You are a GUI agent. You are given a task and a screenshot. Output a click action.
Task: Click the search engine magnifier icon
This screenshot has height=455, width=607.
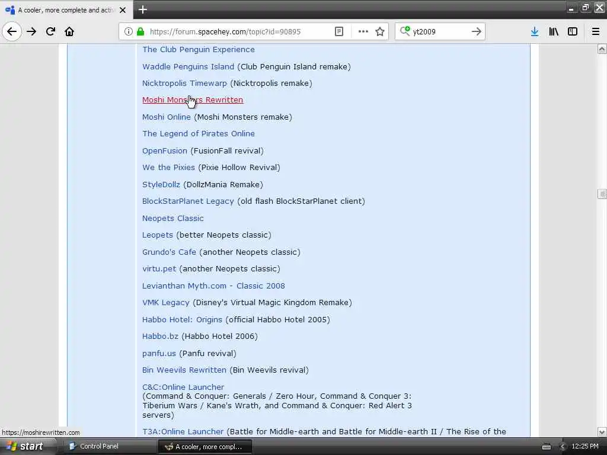click(405, 31)
